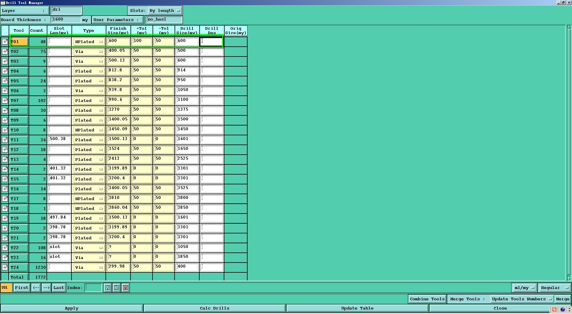Open Type dropdown for tool T02
The height and width of the screenshot is (314, 572).
click(88, 52)
